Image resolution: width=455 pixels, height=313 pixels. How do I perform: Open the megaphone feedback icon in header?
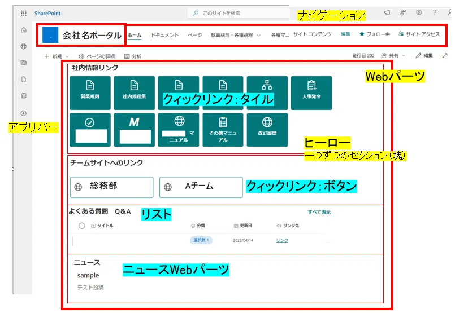click(387, 12)
